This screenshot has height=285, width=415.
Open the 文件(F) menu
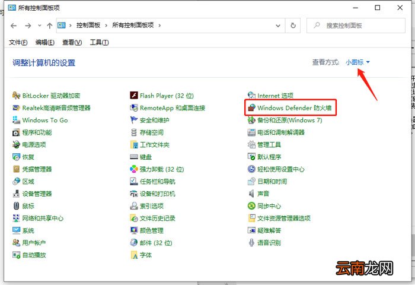point(18,42)
